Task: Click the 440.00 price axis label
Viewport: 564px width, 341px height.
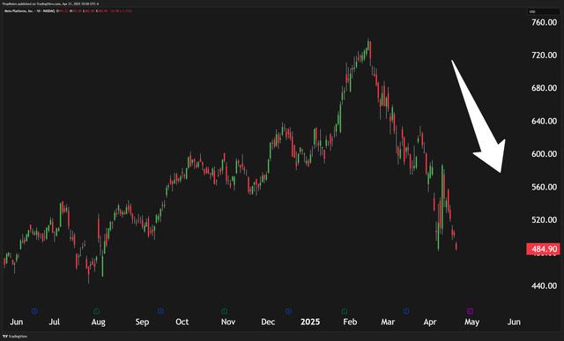Action: [x=544, y=286]
